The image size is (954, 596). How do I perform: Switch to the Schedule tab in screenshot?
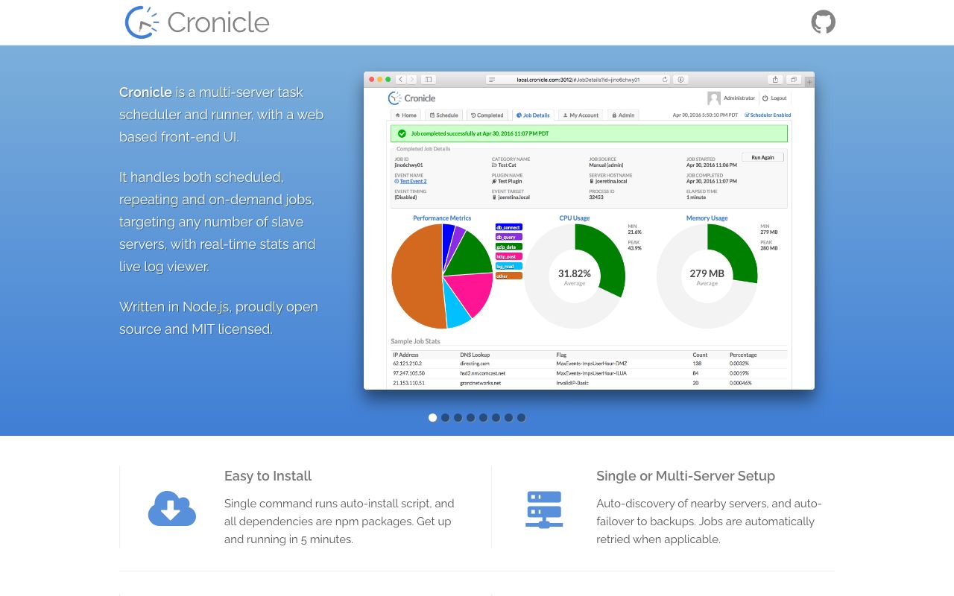coord(443,115)
